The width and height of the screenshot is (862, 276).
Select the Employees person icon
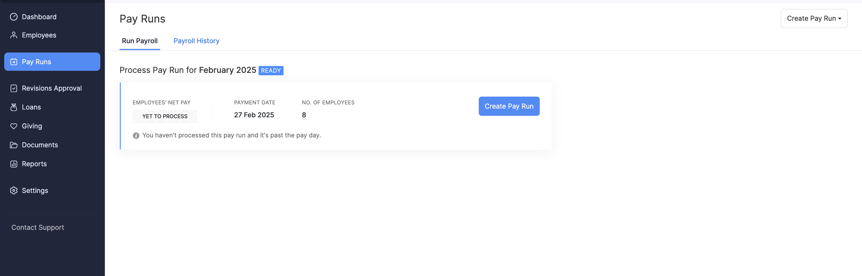(14, 35)
